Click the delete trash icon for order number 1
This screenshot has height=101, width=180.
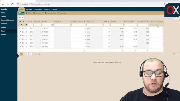23,28
